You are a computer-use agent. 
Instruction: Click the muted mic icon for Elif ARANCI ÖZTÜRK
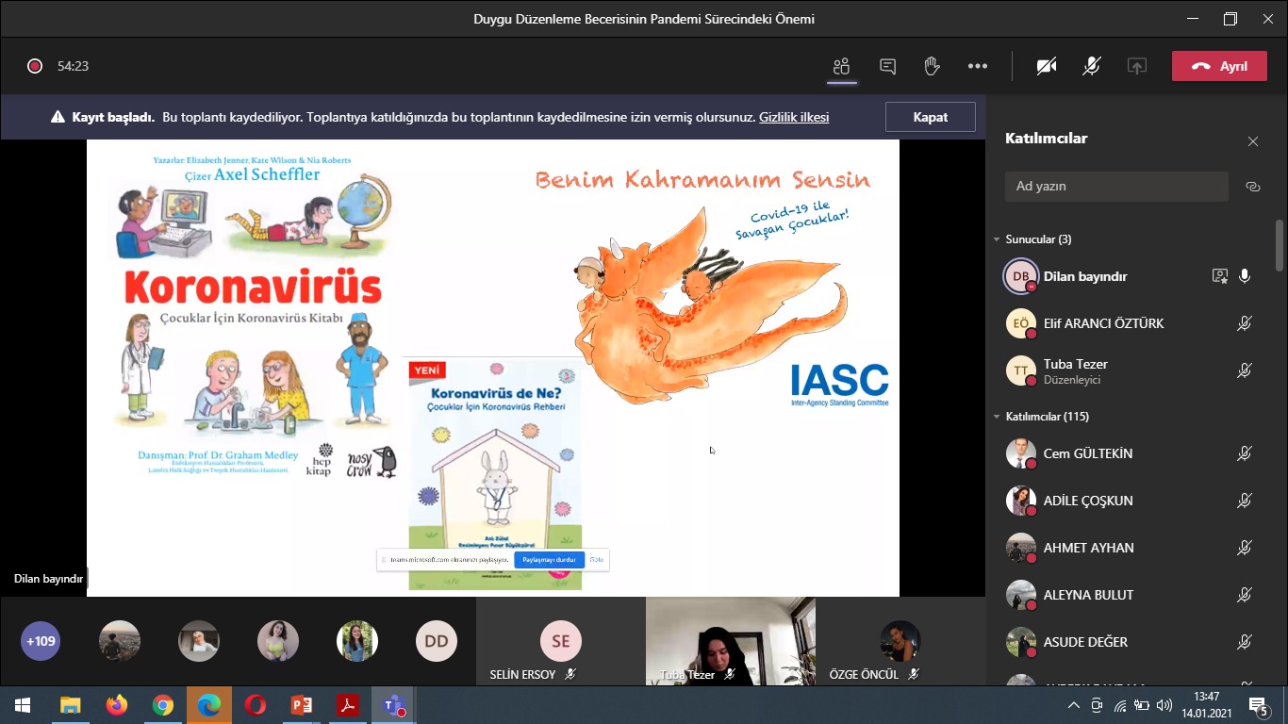click(x=1245, y=323)
